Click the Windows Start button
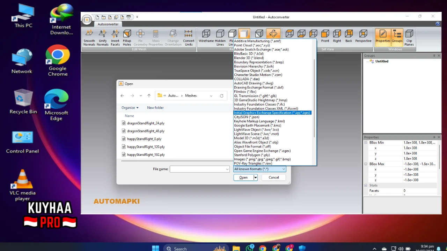447x251 pixels. [156, 249]
